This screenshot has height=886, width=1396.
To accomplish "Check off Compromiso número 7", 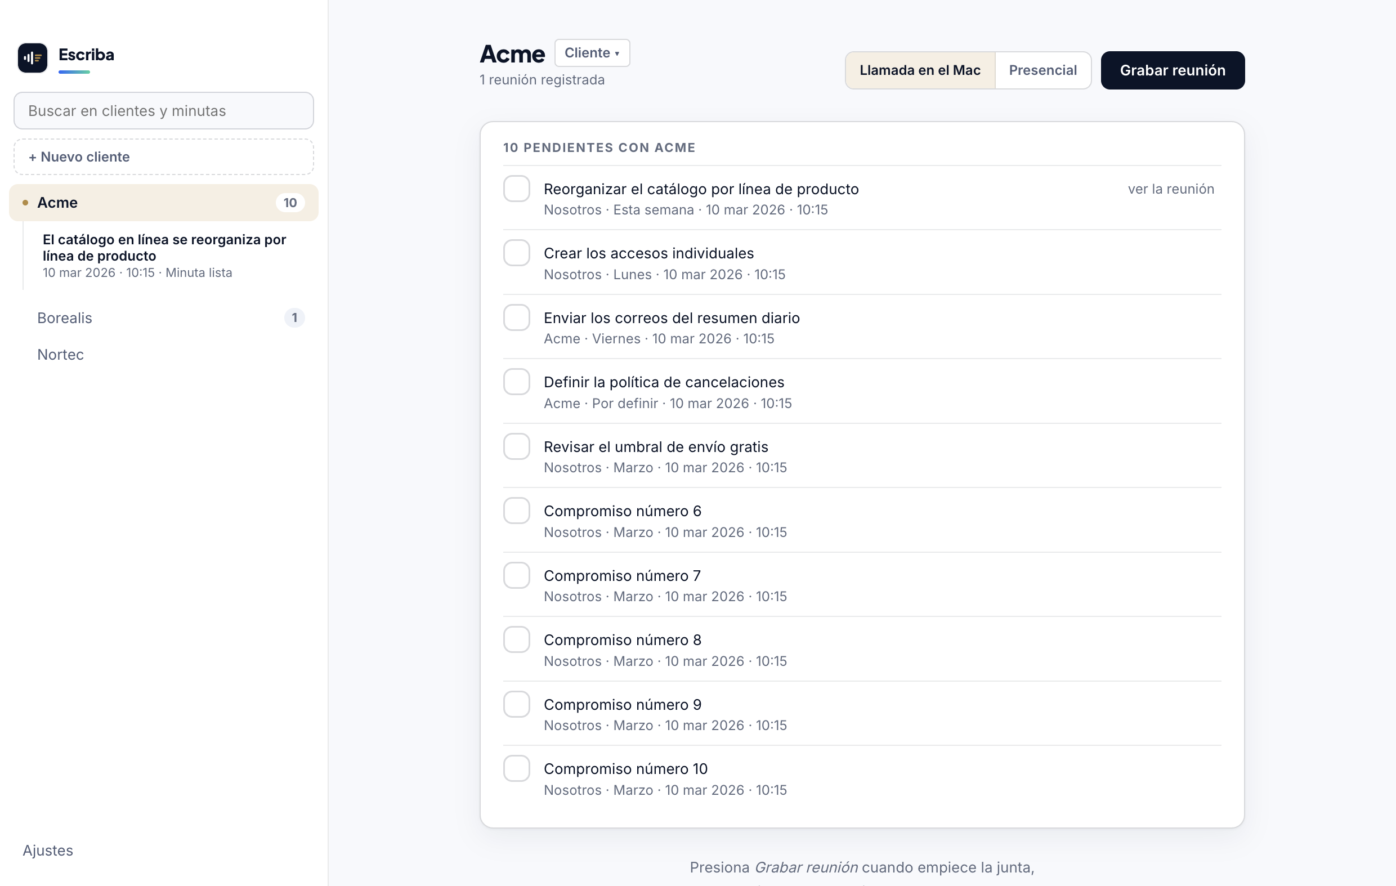I will coord(517,576).
